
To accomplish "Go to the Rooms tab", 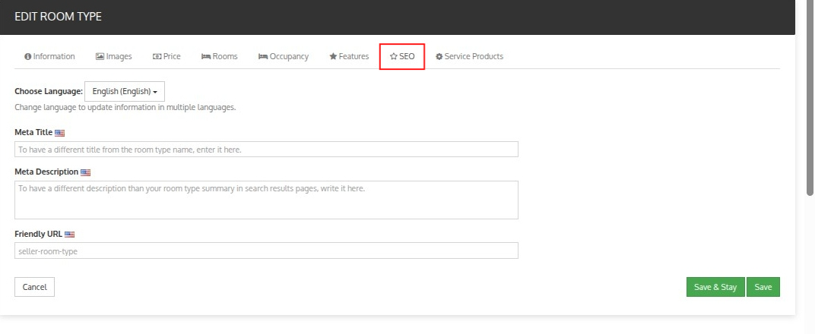I will pyautogui.click(x=220, y=56).
